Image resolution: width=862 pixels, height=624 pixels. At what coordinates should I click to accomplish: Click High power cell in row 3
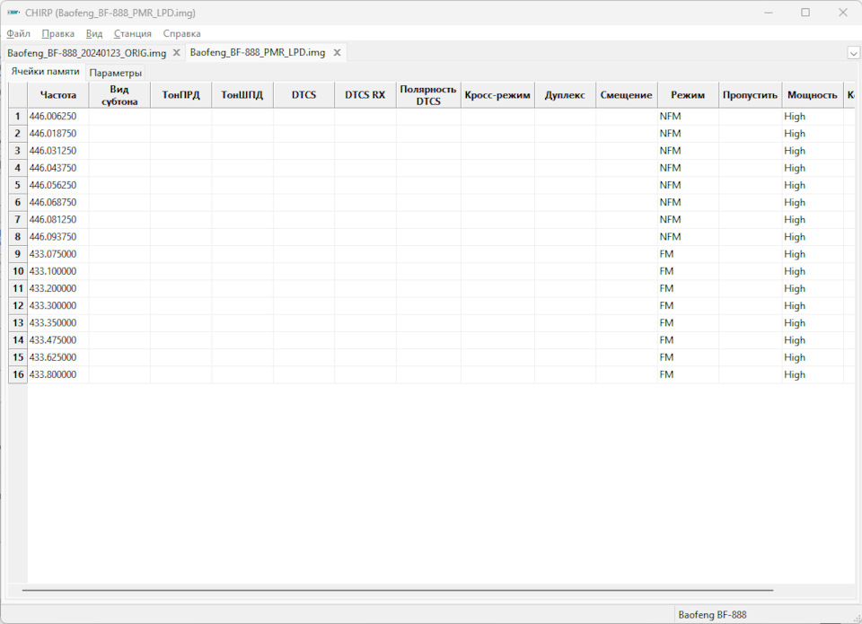point(813,151)
